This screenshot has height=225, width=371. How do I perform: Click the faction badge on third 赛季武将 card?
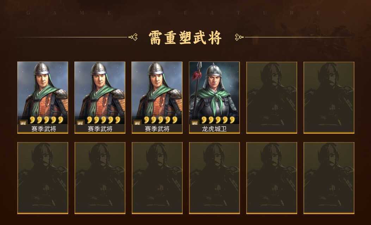[137, 123]
